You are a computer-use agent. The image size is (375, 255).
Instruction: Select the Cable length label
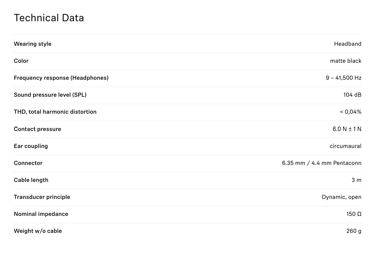[x=31, y=180]
